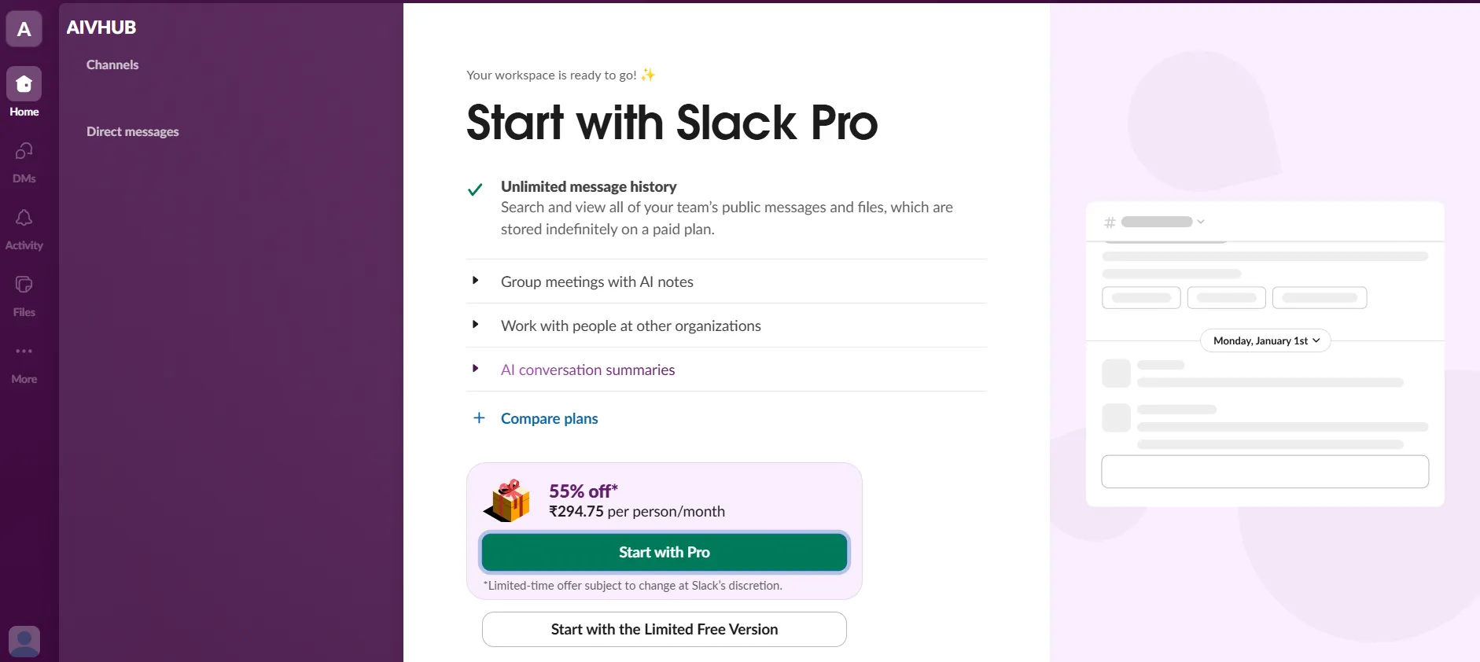
Task: Open the Monday, January 1st date dropdown
Action: (1264, 340)
